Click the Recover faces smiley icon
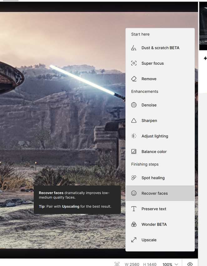Image resolution: width=207 pixels, height=266 pixels. click(134, 193)
